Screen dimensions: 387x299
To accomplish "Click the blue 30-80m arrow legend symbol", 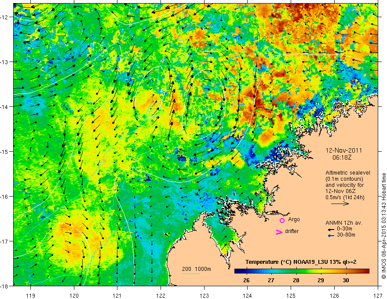I will click(x=331, y=236).
